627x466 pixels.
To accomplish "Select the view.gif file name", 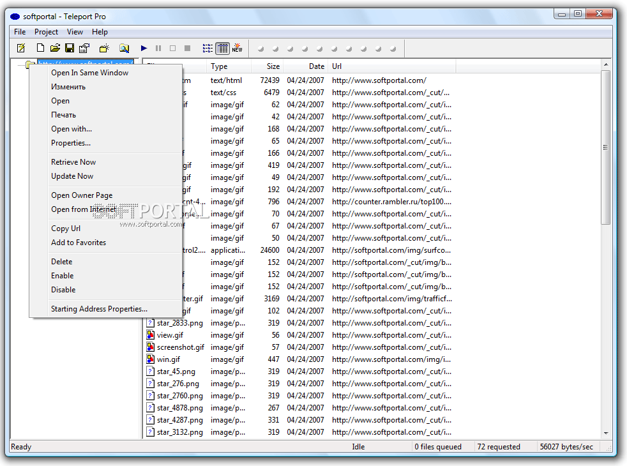I will click(170, 335).
